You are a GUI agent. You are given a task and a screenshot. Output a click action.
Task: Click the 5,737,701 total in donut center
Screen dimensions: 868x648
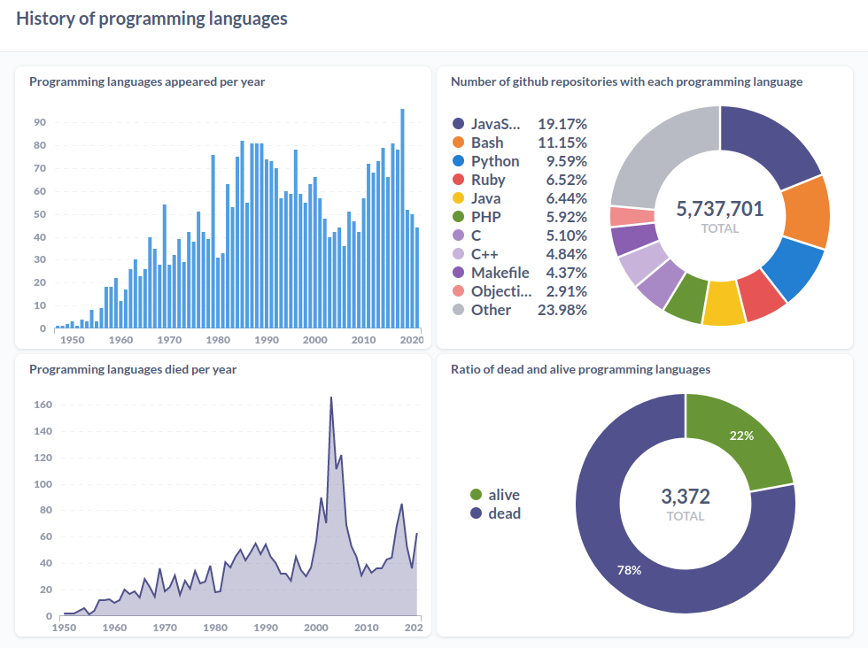point(719,209)
